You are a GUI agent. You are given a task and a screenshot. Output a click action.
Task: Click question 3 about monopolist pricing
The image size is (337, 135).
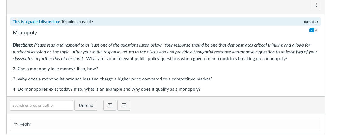(x=112, y=79)
